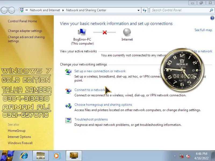
Task: Click the Show desktop strip past the clock
Action: tap(214, 156)
